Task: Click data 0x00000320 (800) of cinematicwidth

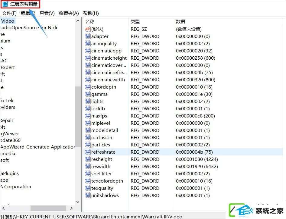Action: (x=196, y=80)
